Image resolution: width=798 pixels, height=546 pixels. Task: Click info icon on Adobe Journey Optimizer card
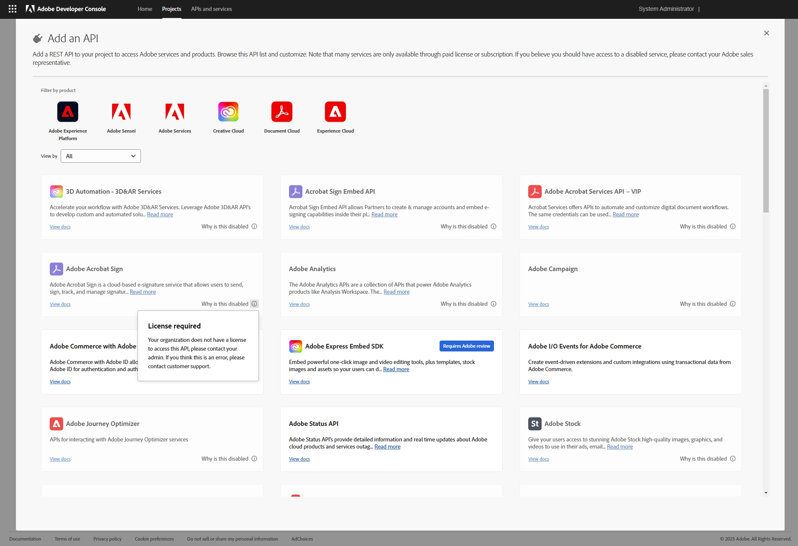click(254, 459)
